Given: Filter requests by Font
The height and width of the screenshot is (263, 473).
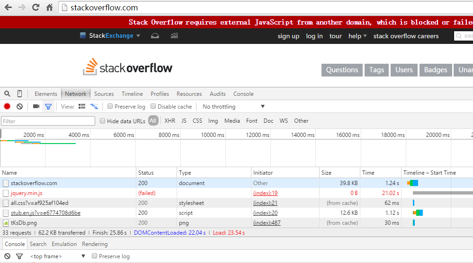Looking at the screenshot, I should pos(251,121).
